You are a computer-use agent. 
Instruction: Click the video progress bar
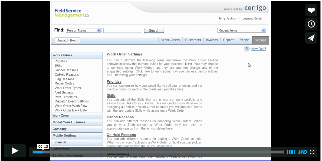(158, 152)
